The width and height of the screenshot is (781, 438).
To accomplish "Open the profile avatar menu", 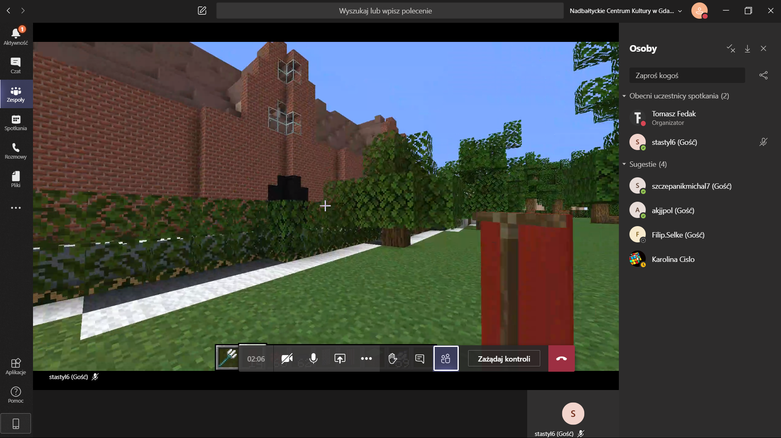I will coord(700,11).
